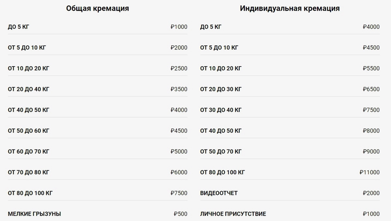Click the "Индивидуальная кремация" heading
The height and width of the screenshot is (221, 391).
click(290, 8)
